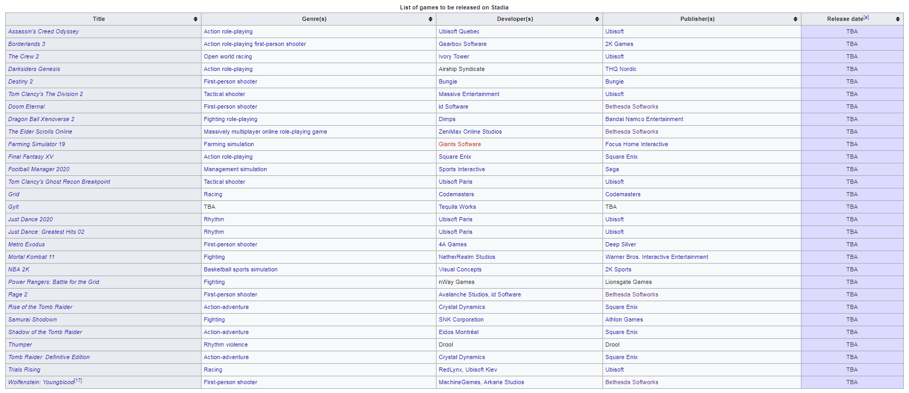Open Rise of the Tomb Raider link
The image size is (909, 393).
coord(40,307)
